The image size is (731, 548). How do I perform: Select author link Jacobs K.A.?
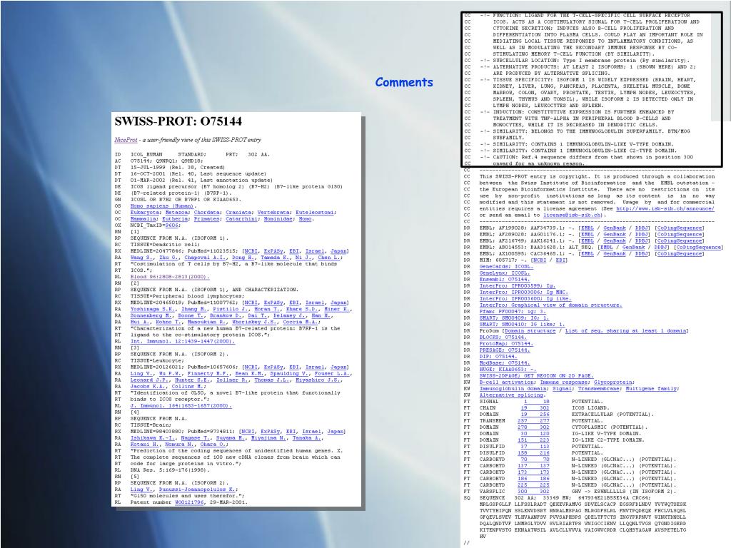point(148,387)
